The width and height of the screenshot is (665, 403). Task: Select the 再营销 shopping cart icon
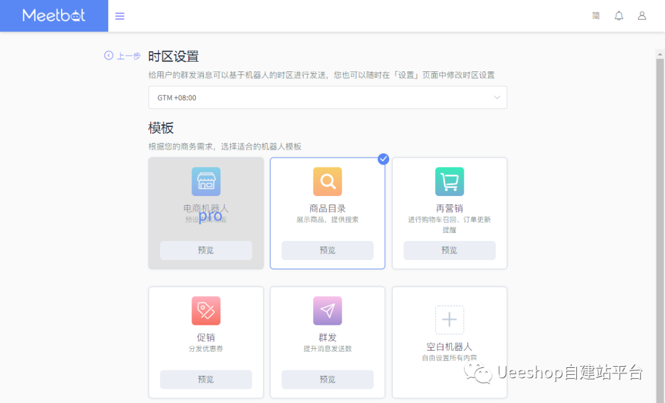coord(449,182)
